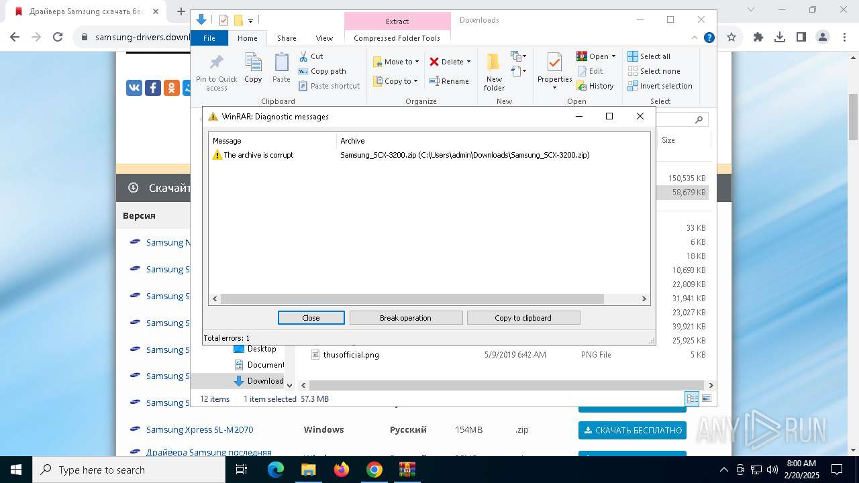Viewport: 859px width, 483px height.
Task: Select Paste shortcut in ribbon
Action: click(329, 86)
